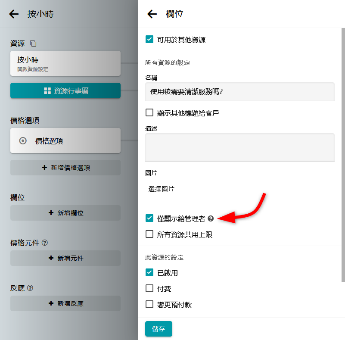This screenshot has height=340, width=345.
Task: Click help icon next to 僅顯示給管理者
Action: pyautogui.click(x=211, y=218)
